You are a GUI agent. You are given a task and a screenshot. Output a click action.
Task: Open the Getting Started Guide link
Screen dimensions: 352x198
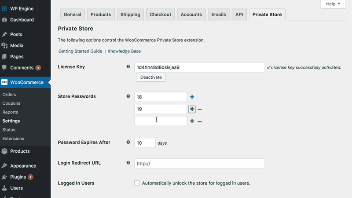(81, 51)
